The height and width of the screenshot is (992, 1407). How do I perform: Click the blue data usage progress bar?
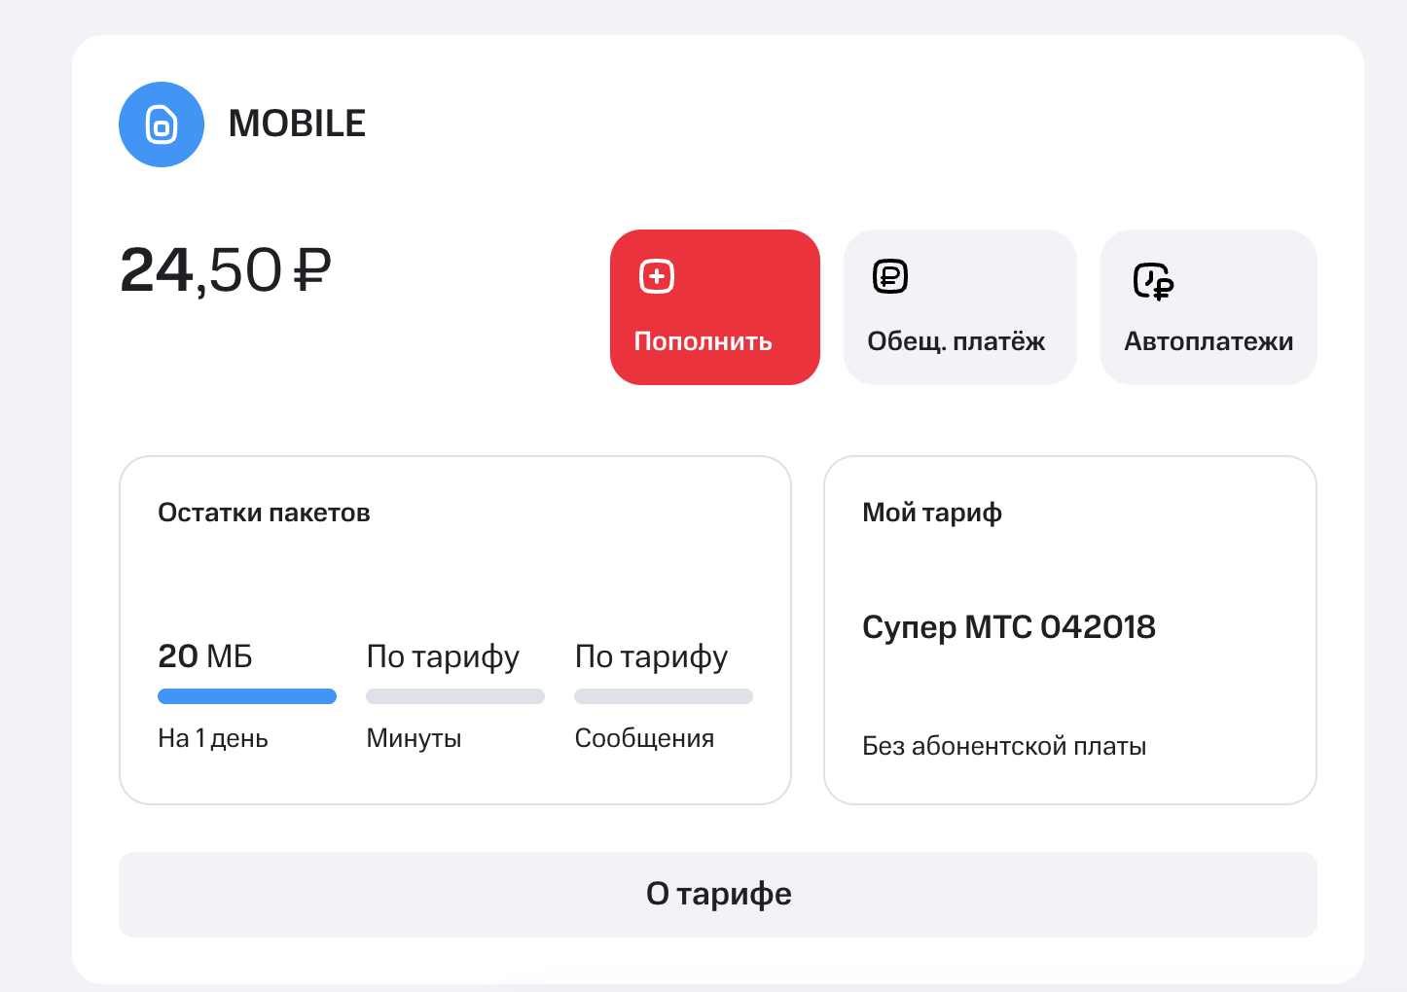pos(247,695)
